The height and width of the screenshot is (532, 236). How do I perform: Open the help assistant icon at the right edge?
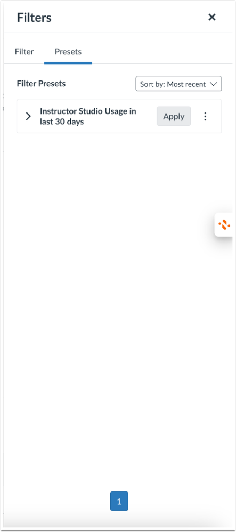click(224, 224)
